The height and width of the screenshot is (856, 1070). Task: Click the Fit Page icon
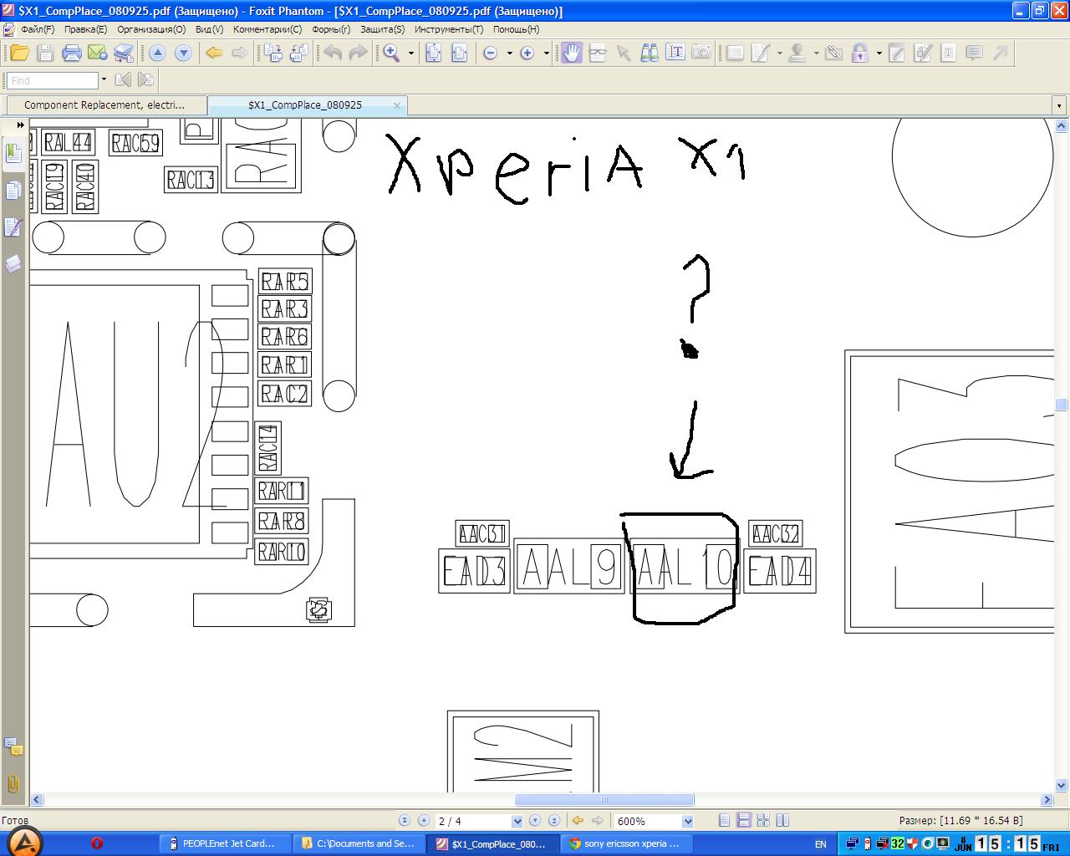click(434, 53)
